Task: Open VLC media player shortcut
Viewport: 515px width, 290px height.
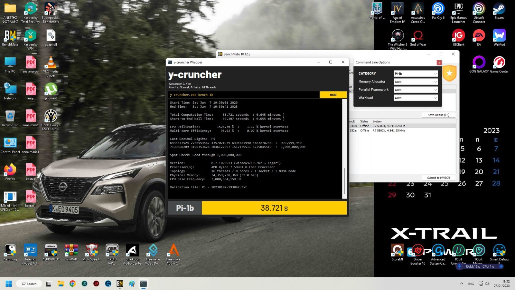Action: [x=51, y=66]
